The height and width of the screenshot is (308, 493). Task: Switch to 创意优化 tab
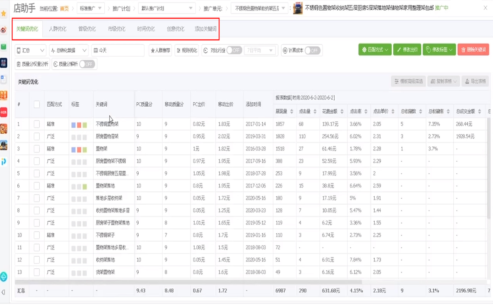coord(176,29)
